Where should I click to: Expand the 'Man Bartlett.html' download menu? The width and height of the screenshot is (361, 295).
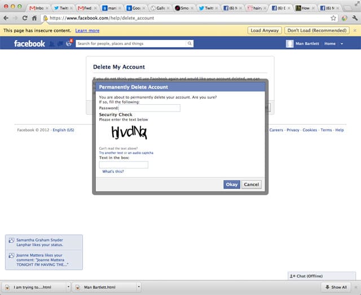138,287
